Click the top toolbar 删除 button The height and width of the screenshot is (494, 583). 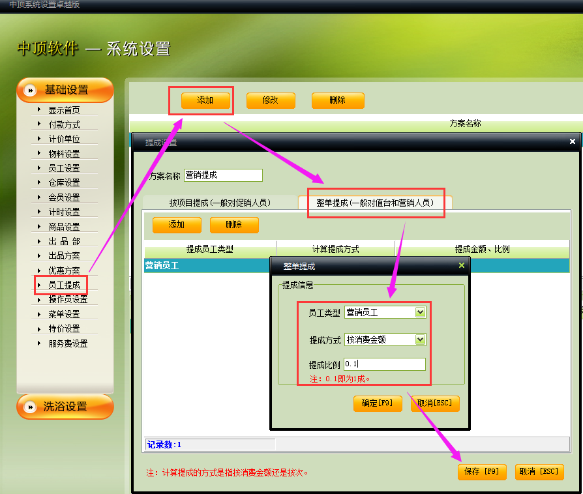point(337,100)
